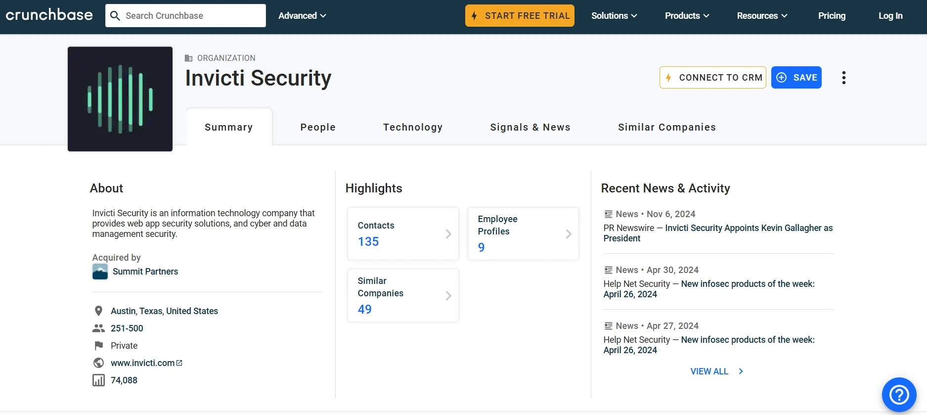Click Log In
The width and height of the screenshot is (927, 415).
(890, 16)
